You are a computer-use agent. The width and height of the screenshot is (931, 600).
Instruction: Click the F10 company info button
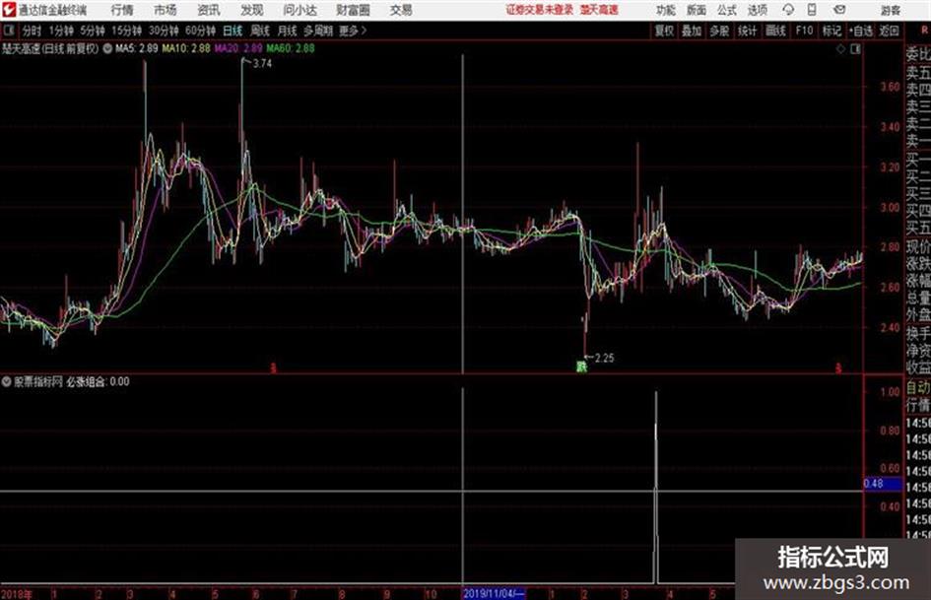click(804, 31)
